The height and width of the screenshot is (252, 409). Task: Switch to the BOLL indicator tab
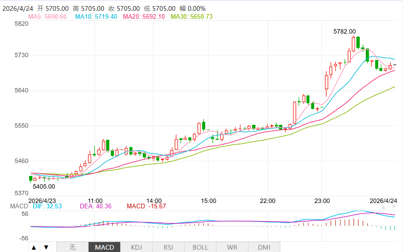tap(200, 247)
